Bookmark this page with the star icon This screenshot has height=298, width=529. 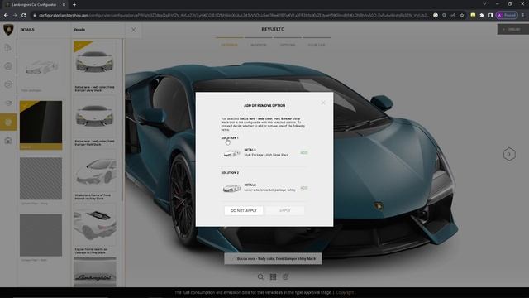(x=462, y=15)
